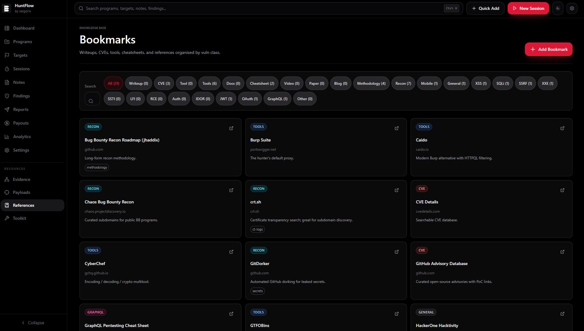Filter bookmarks by SQLi (1)
The width and height of the screenshot is (584, 331).
tap(503, 83)
